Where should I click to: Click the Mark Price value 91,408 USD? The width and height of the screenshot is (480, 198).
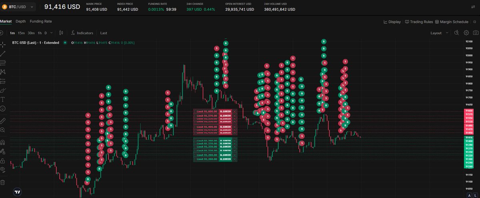pos(96,9)
